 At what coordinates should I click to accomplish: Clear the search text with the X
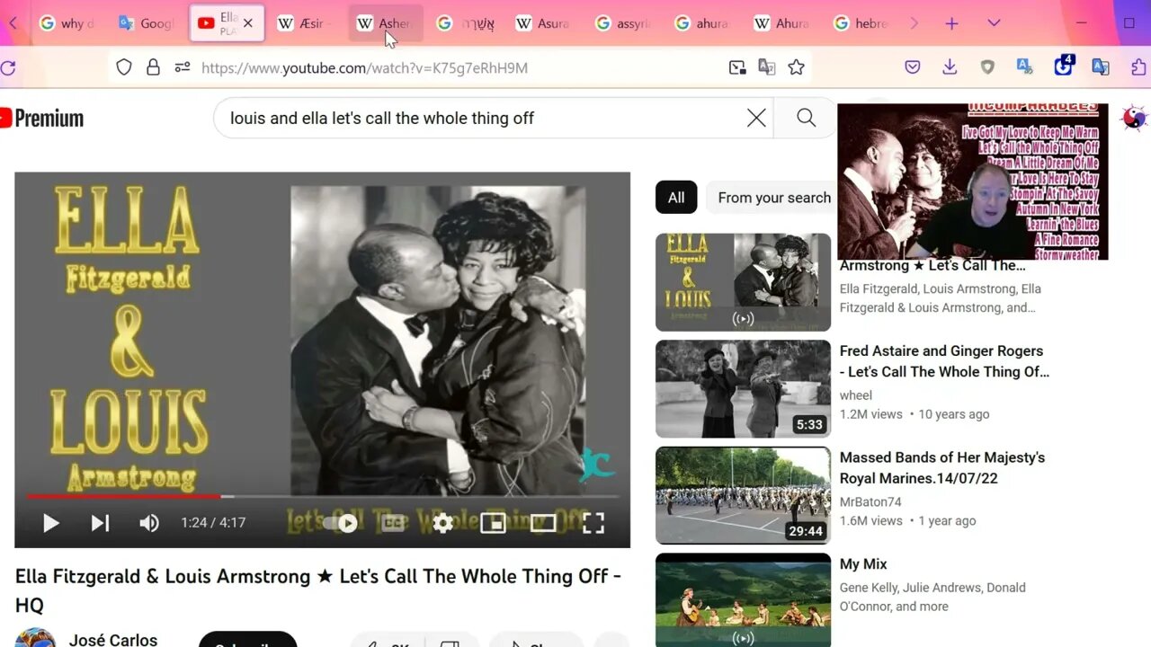[756, 118]
